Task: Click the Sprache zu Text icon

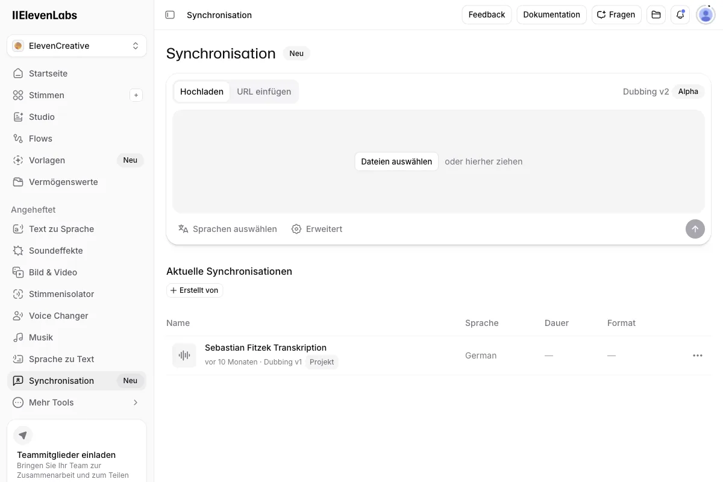Action: tap(18, 359)
